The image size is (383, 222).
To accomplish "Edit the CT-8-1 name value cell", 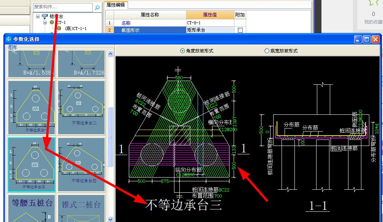I will tap(210, 23).
